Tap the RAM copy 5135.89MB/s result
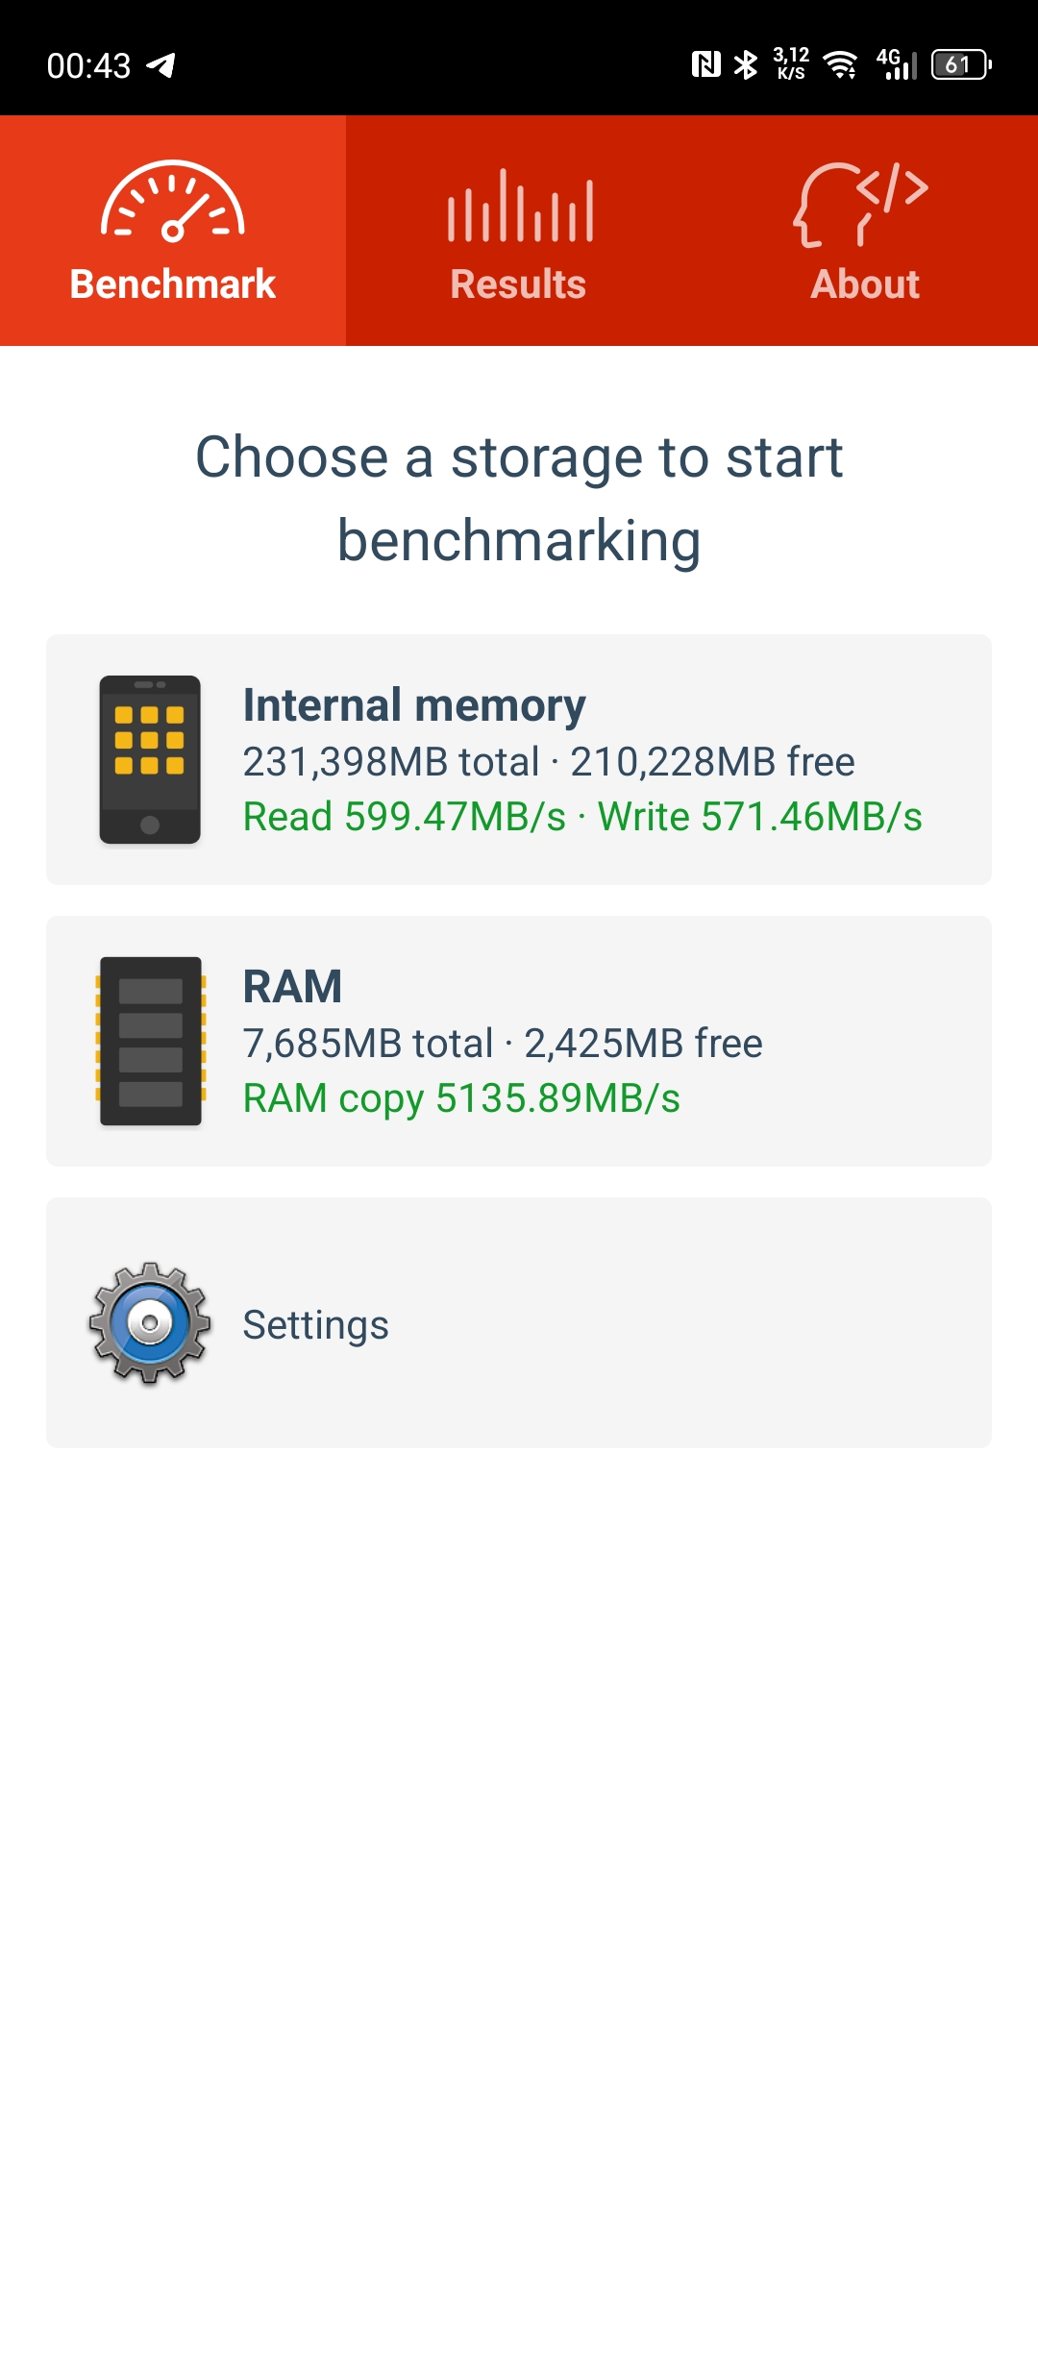The height and width of the screenshot is (2364, 1038). point(461,1098)
